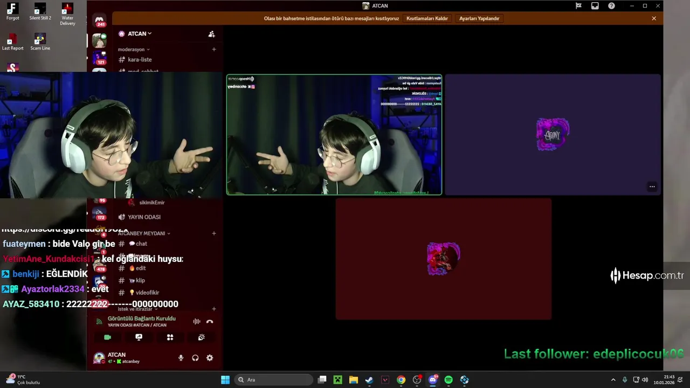Select the red participant tile
Screen dimensions: 690x388
(444, 259)
